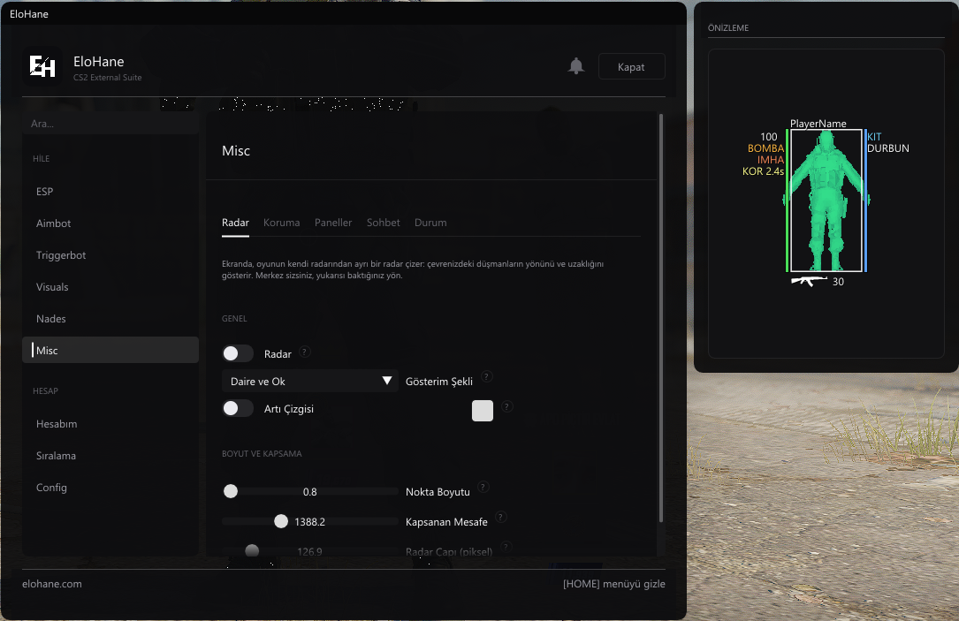Open the Paneller tab
The width and height of the screenshot is (959, 621).
point(333,223)
